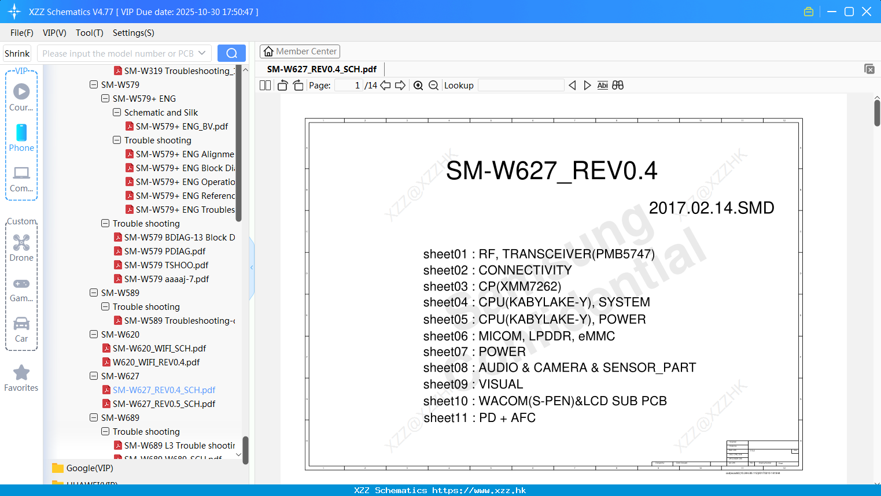The image size is (881, 496).
Task: Close the document tab panel icon
Action: pyautogui.click(x=869, y=69)
